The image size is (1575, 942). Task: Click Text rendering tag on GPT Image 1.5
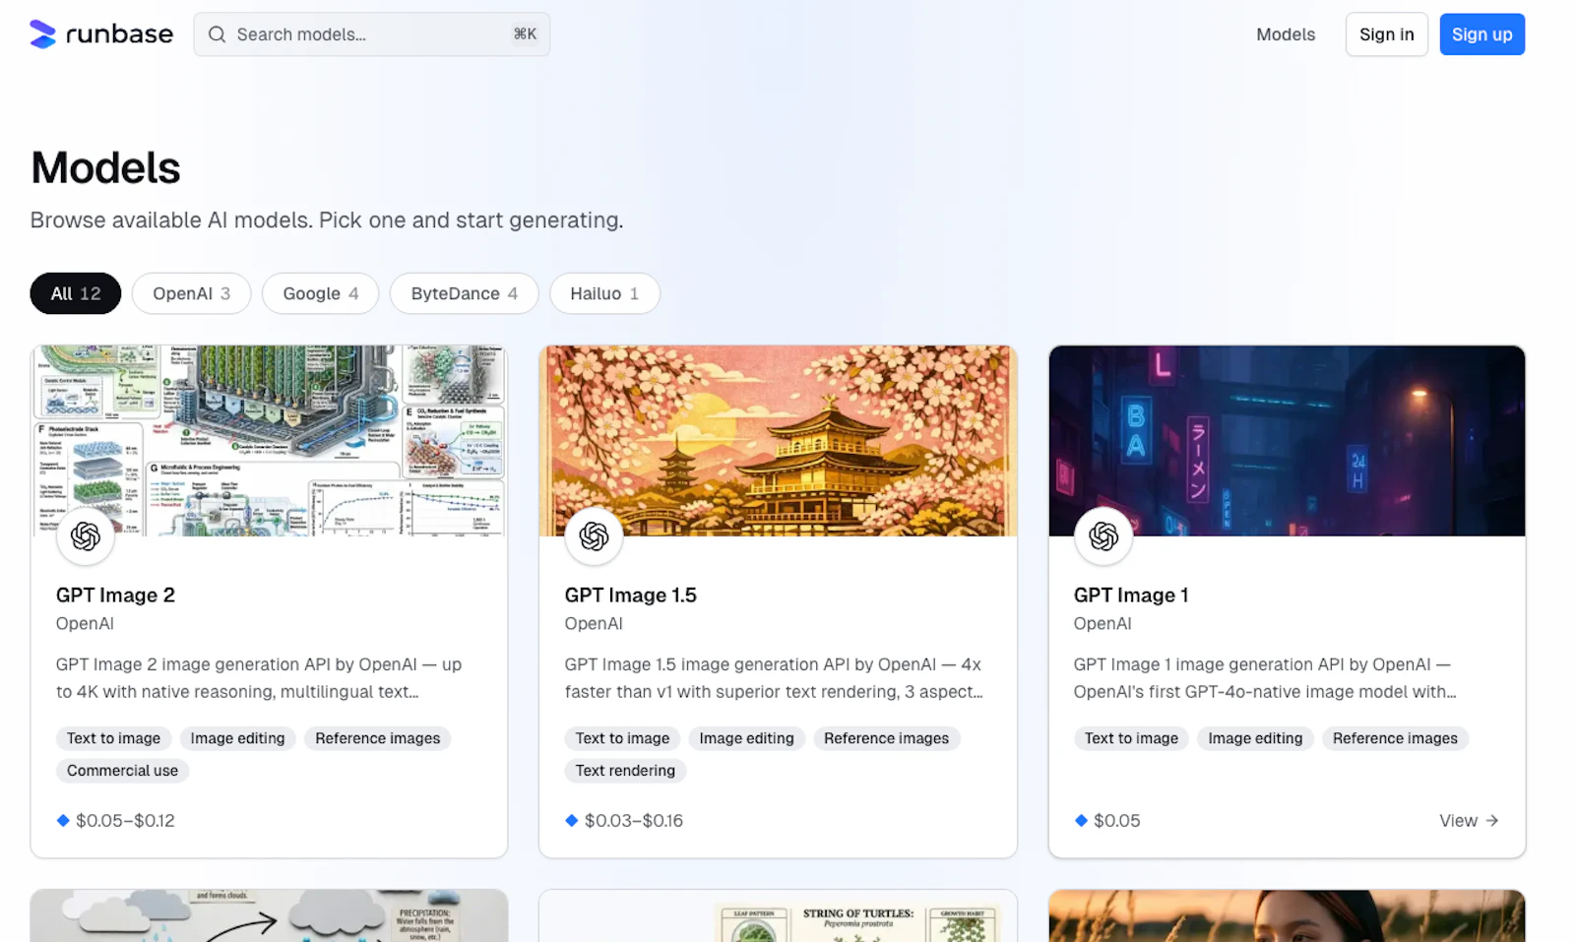click(625, 771)
